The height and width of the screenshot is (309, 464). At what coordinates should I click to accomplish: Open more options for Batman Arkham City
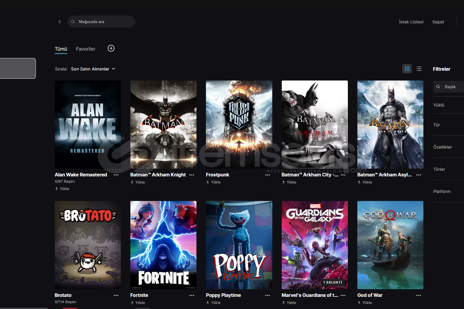pos(343,175)
